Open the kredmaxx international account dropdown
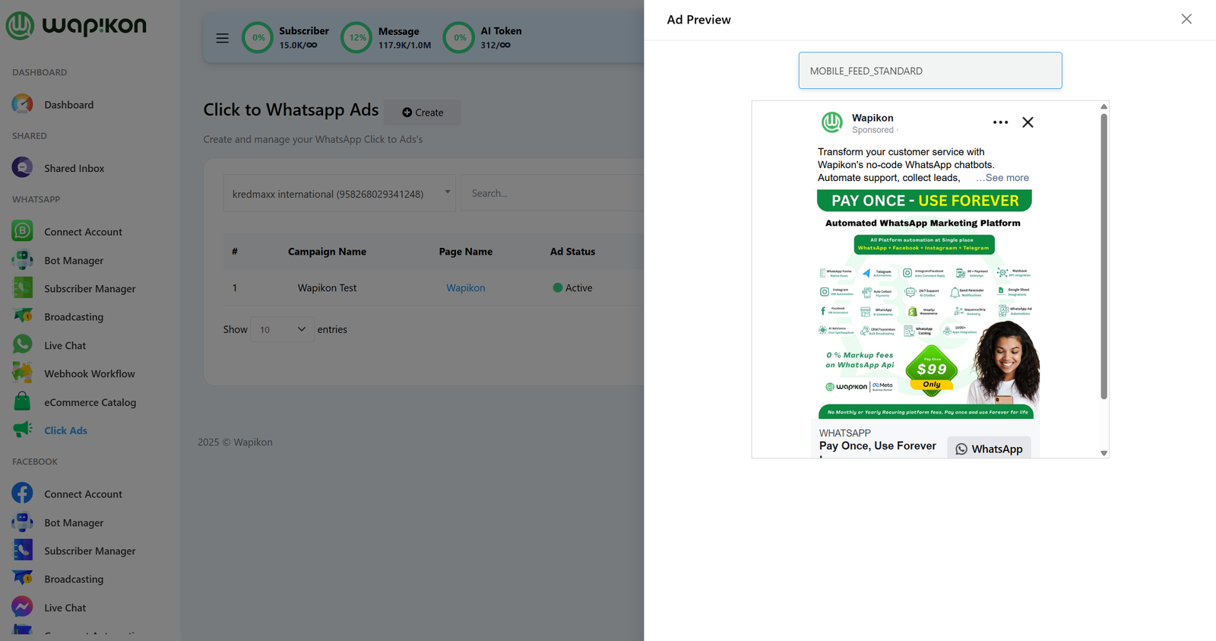1216x641 pixels. (339, 194)
